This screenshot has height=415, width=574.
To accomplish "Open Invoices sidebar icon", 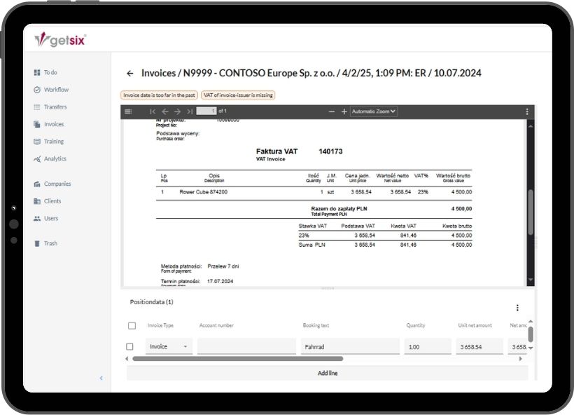I will [37, 124].
